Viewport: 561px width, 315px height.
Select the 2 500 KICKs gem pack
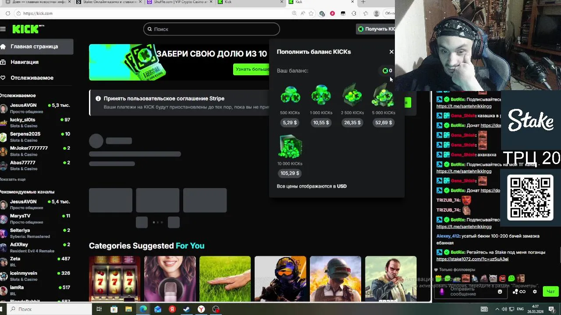(352, 95)
